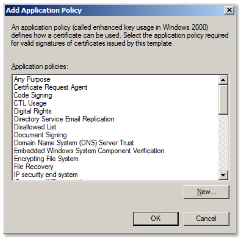Select the CTL Usage entry
Viewport: 243px width, 241px height.
[30, 103]
